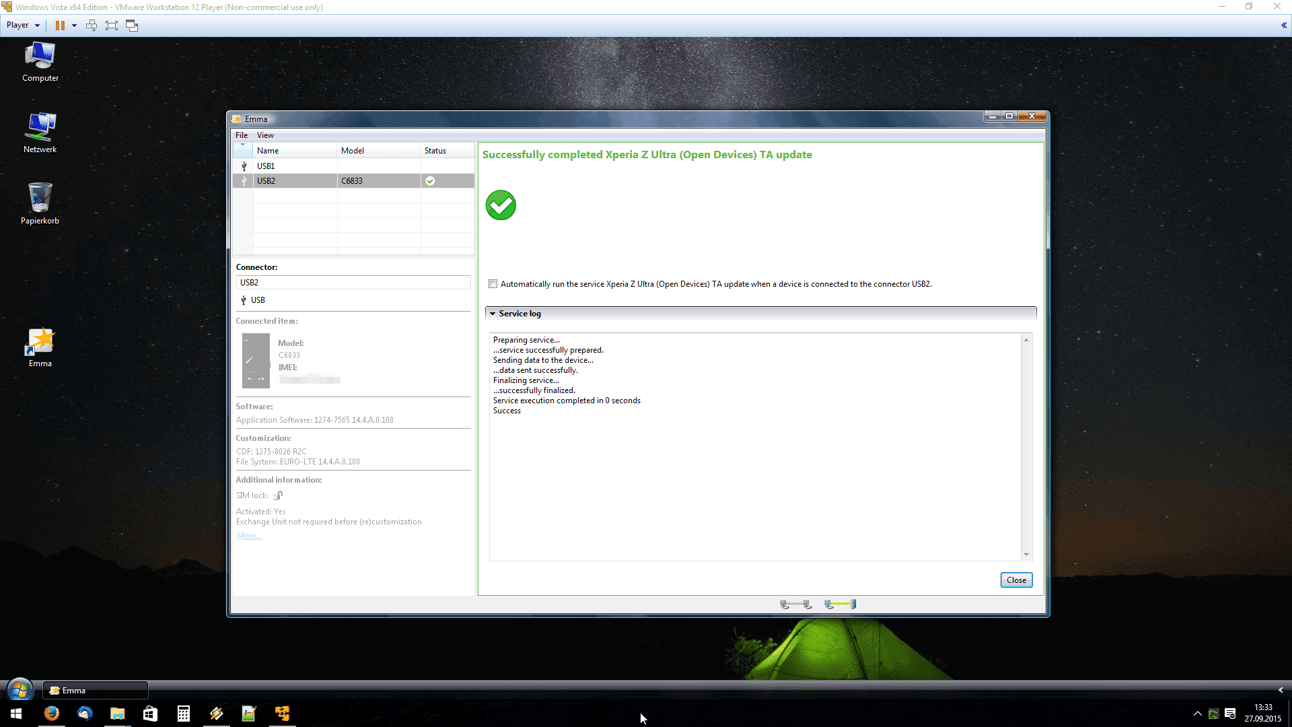The image size is (1292, 727).
Task: Click the Vista taskbar tray expand arrow
Action: (1281, 690)
